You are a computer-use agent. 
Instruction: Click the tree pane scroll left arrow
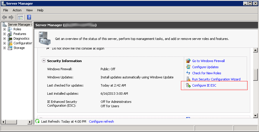coord(4,122)
